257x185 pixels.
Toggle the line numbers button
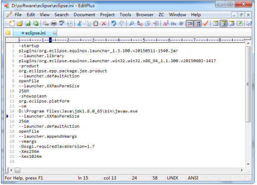tap(198, 24)
